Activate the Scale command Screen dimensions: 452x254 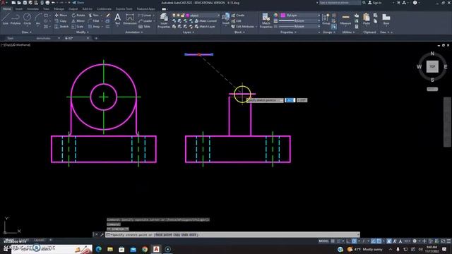point(78,27)
